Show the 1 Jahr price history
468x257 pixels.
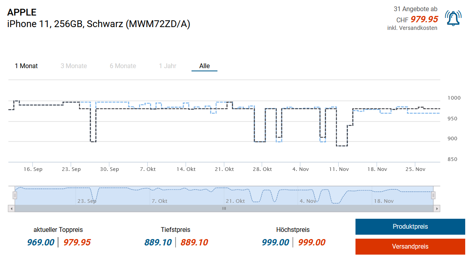pos(168,66)
